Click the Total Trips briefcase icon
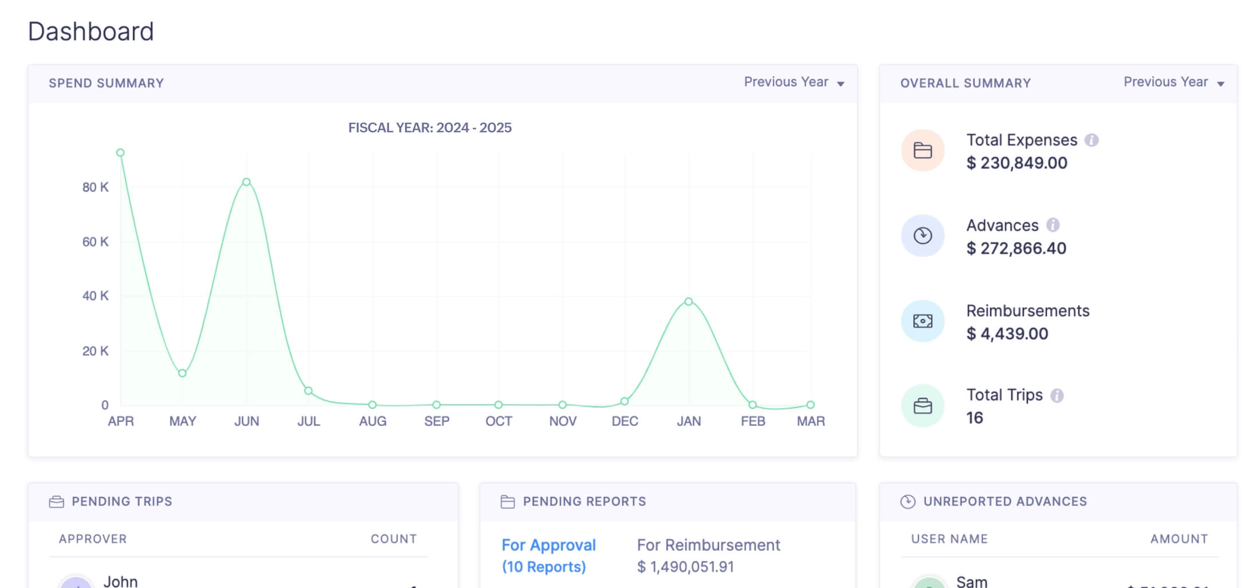 click(922, 406)
